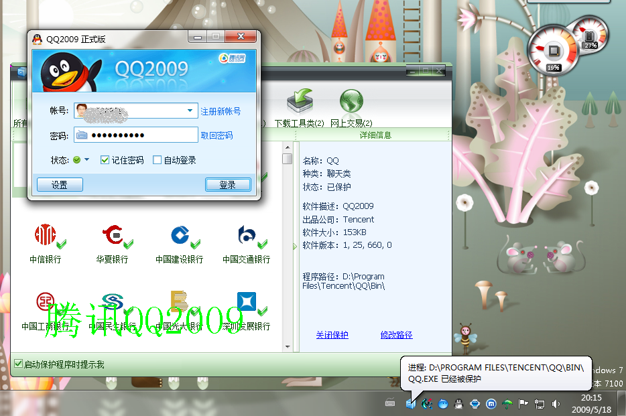Select the 中国交通银行 icon
Image resolution: width=626 pixels, height=416 pixels.
point(247,234)
